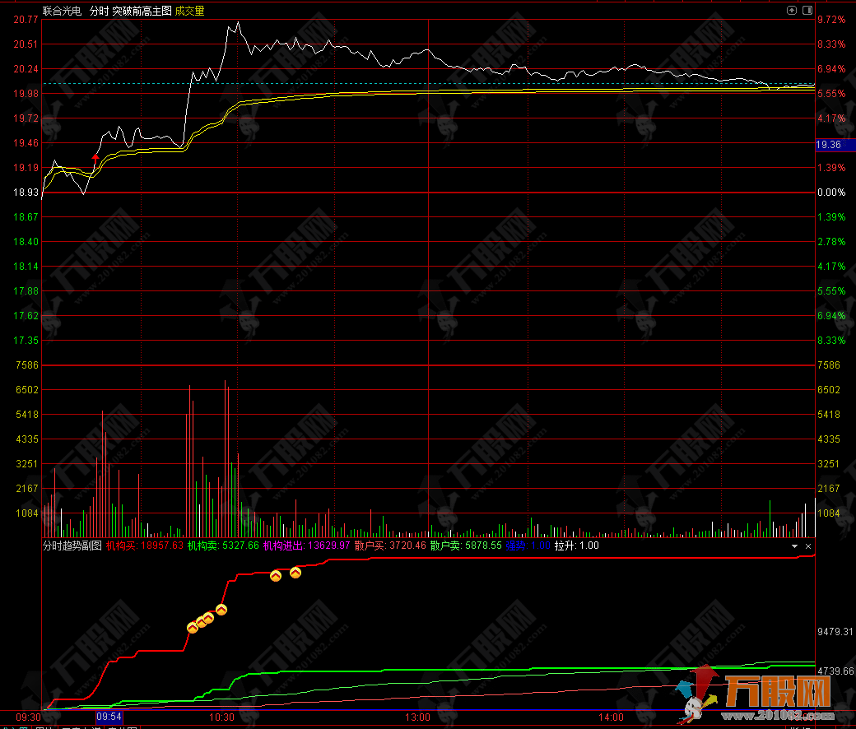Screen dimensions: 856x729
Task: Click the lone yellow marker between the two clusters
Action: (221, 610)
